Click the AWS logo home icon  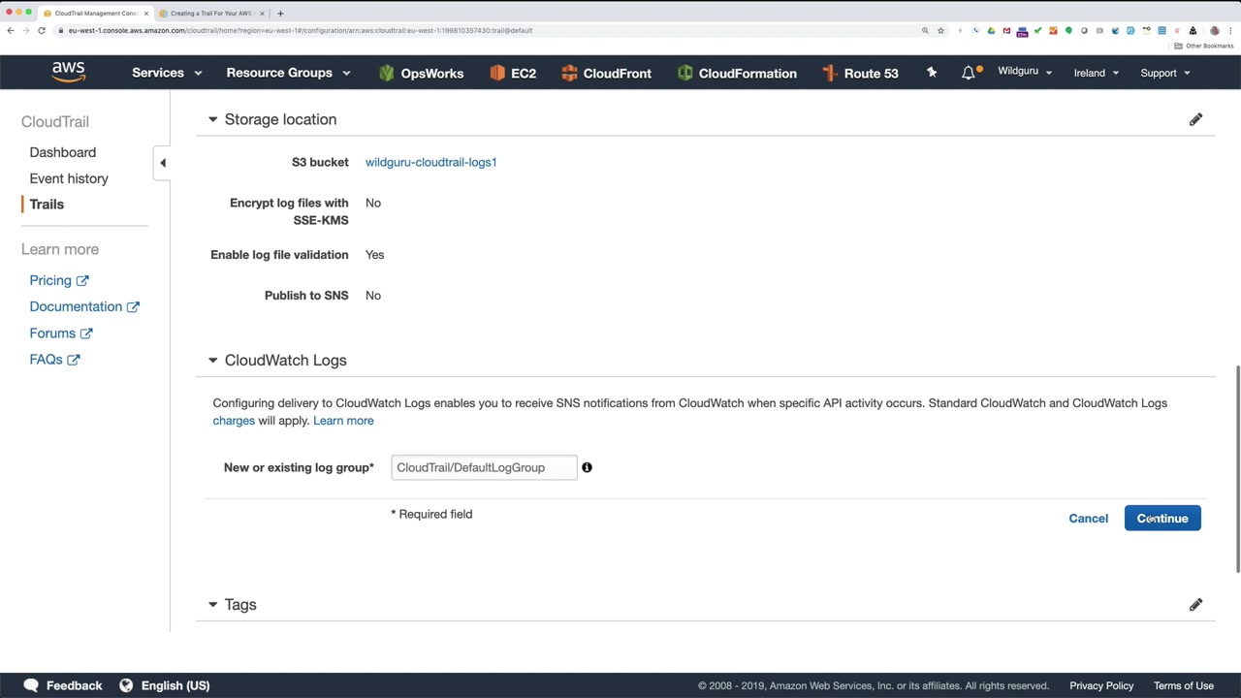(x=69, y=73)
